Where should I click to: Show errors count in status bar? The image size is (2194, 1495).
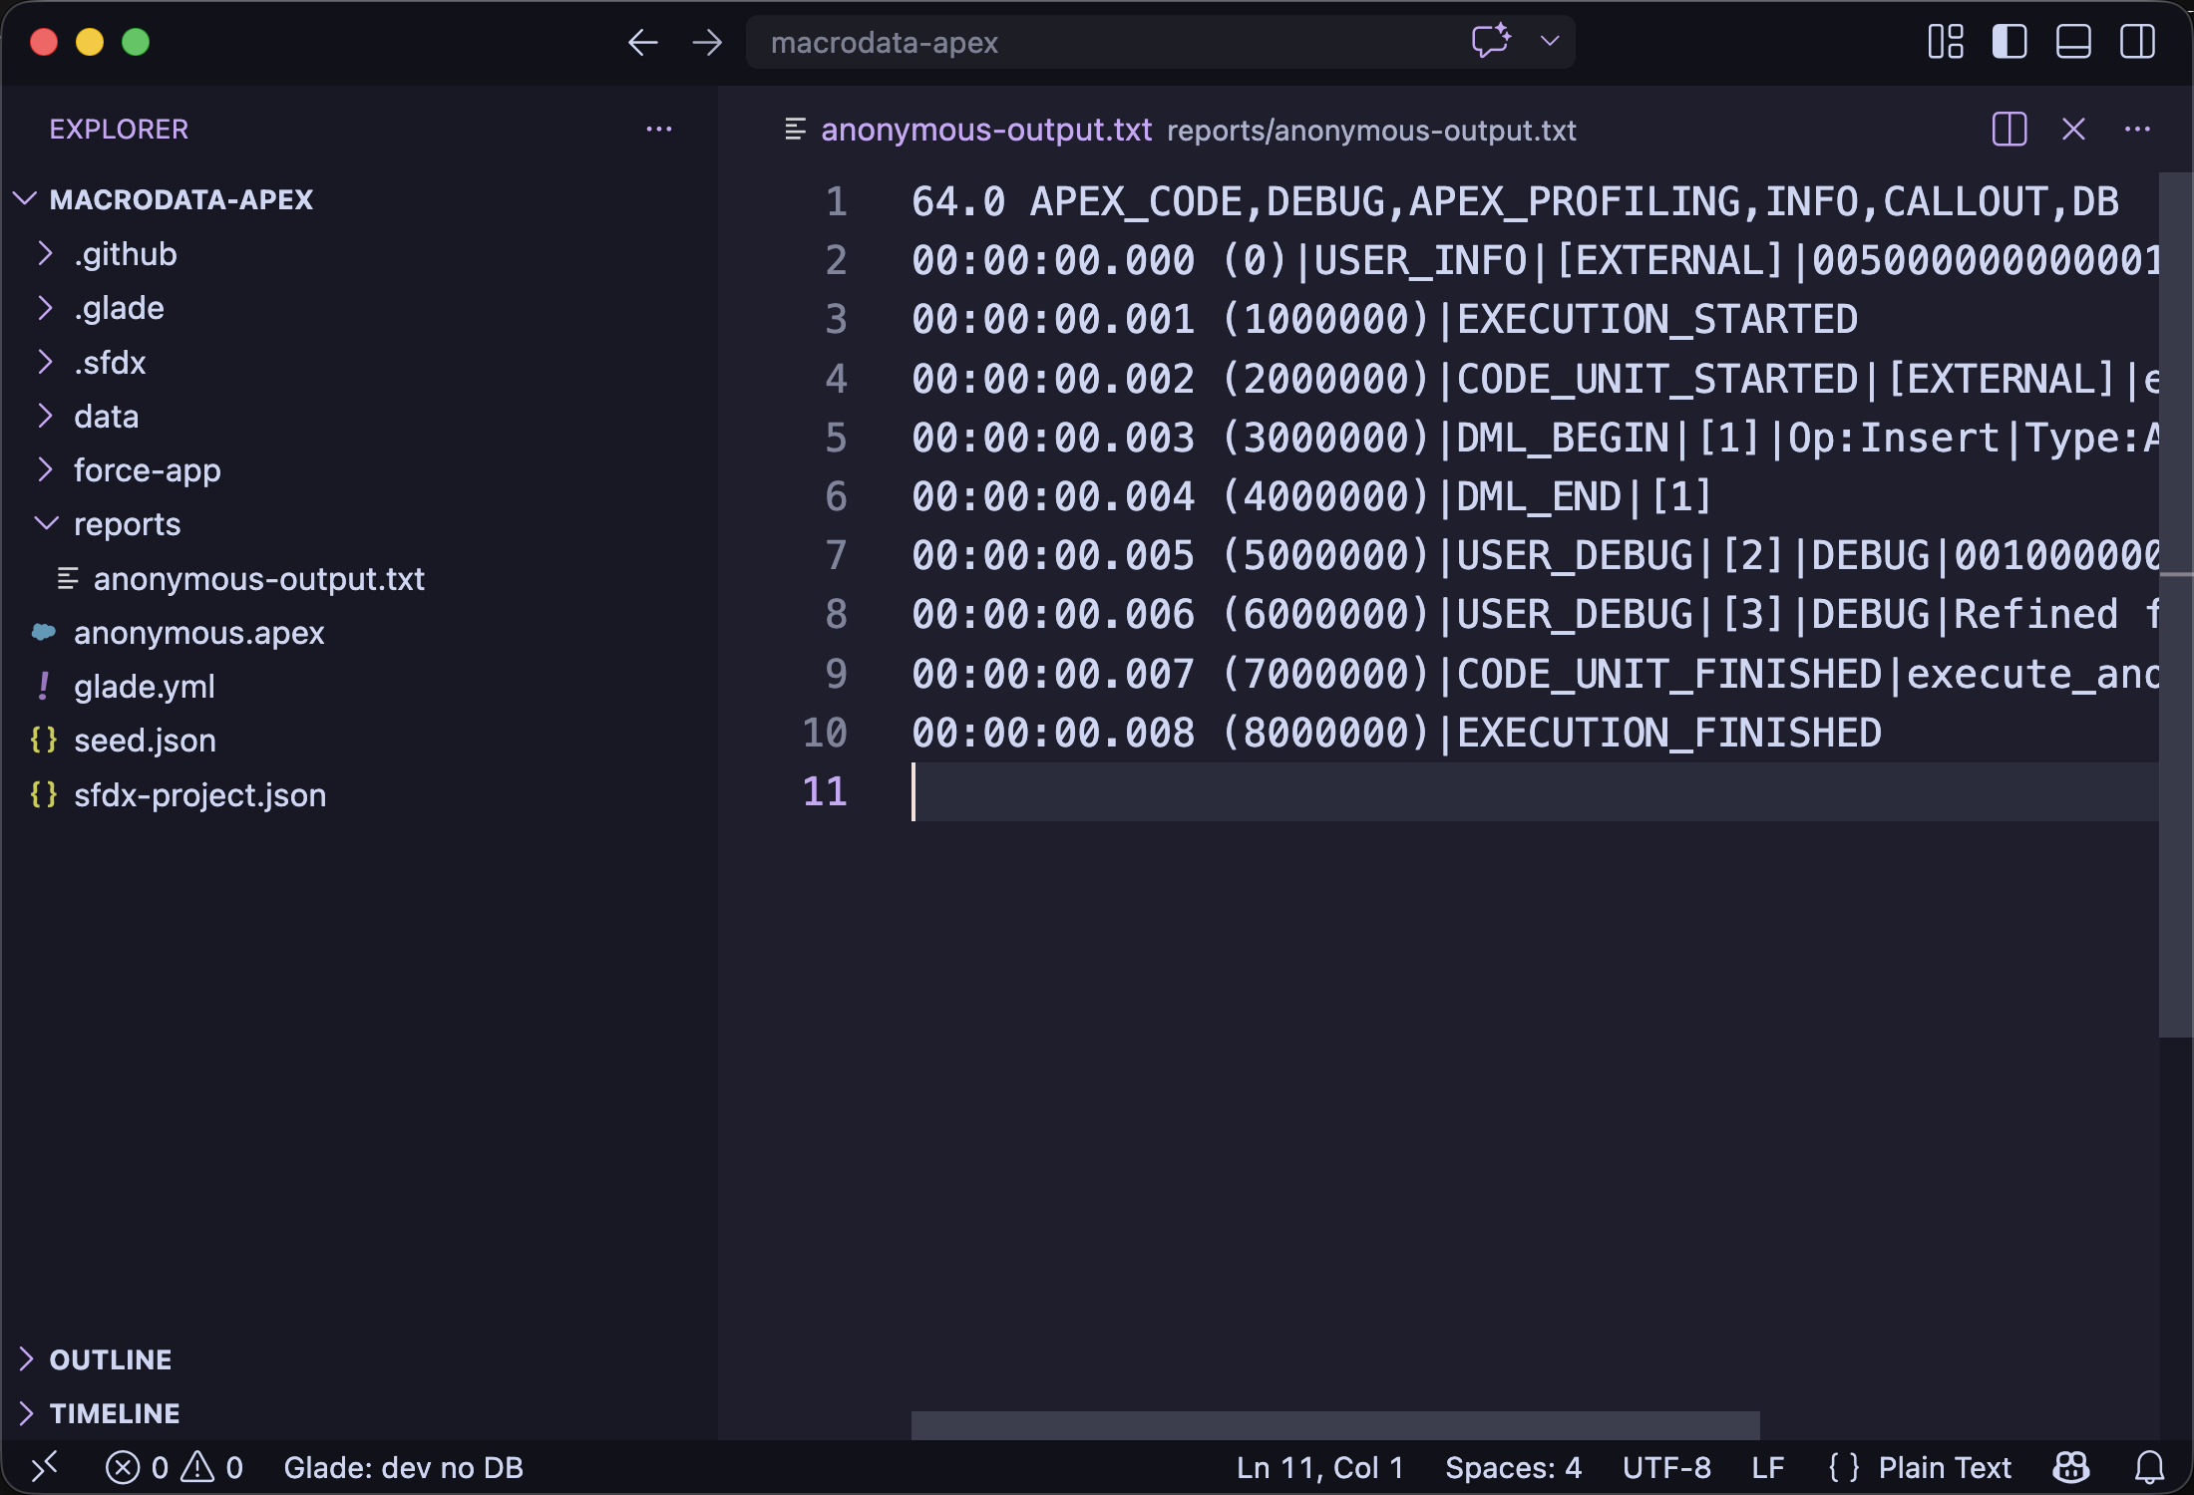coord(137,1467)
